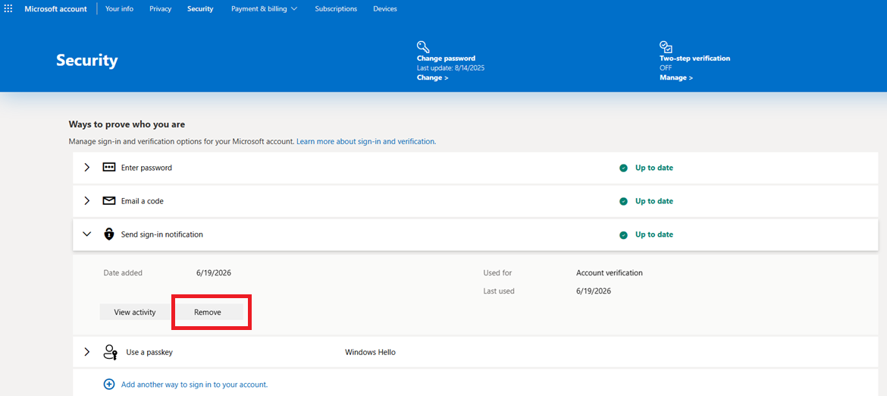
Task: Click the Change password heading
Action: [x=446, y=58]
